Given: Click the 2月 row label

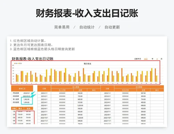Looking at the screenshot, I should click(14, 114).
